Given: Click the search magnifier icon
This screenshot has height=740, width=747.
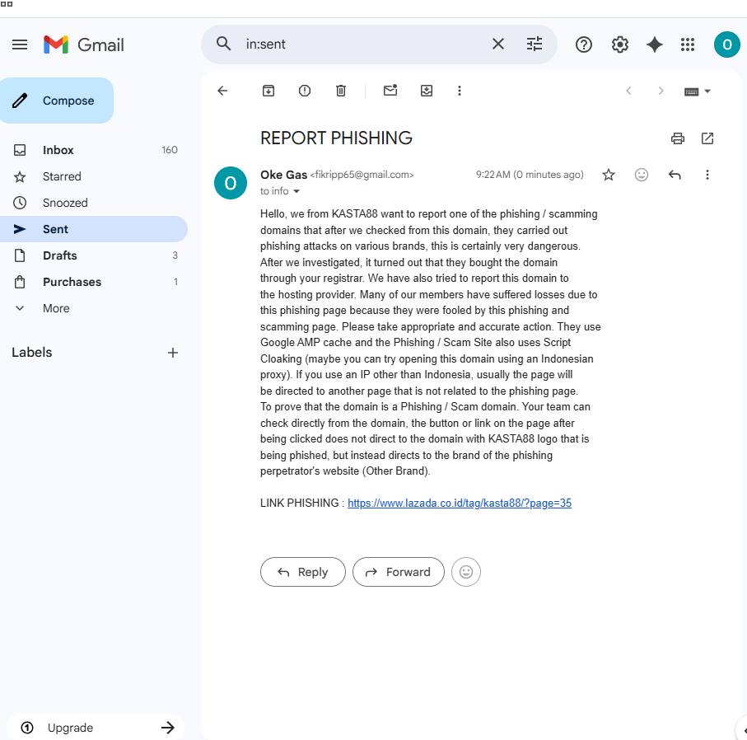Looking at the screenshot, I should 223,44.
